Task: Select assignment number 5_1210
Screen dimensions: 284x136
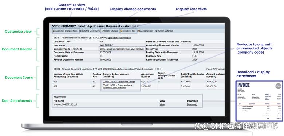Action: pyautogui.click(x=145, y=82)
